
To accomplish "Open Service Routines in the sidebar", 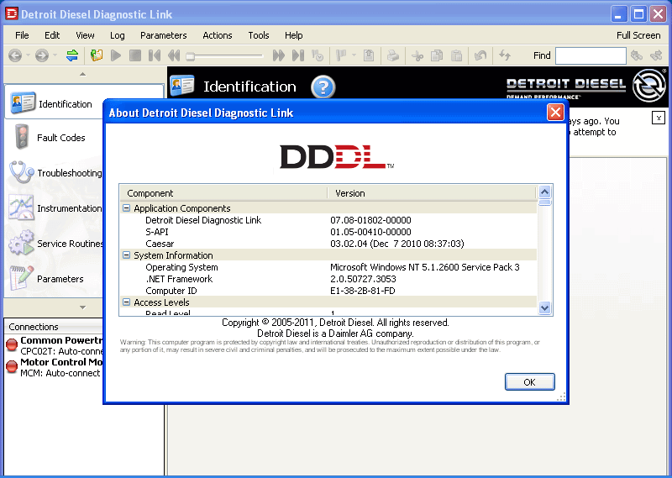I will click(x=70, y=244).
